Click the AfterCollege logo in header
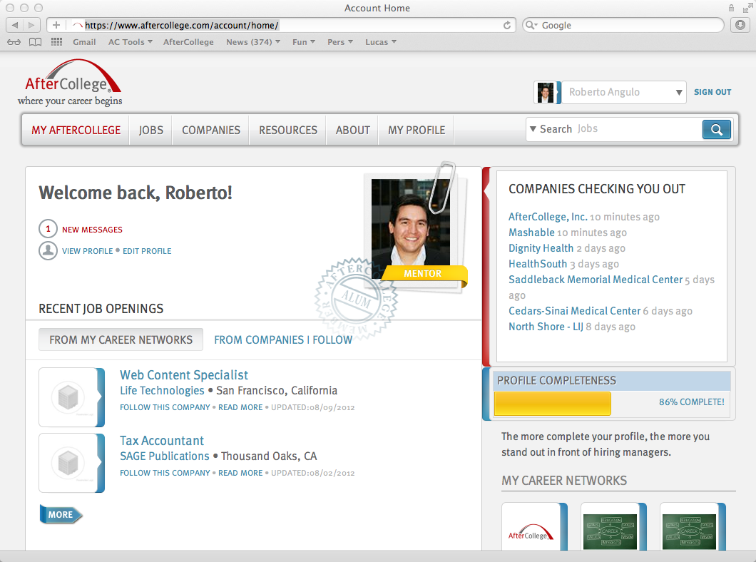 click(x=71, y=83)
